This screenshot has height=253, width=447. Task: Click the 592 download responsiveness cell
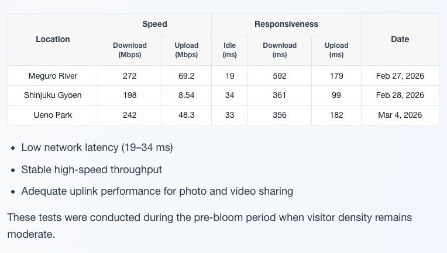(x=280, y=76)
